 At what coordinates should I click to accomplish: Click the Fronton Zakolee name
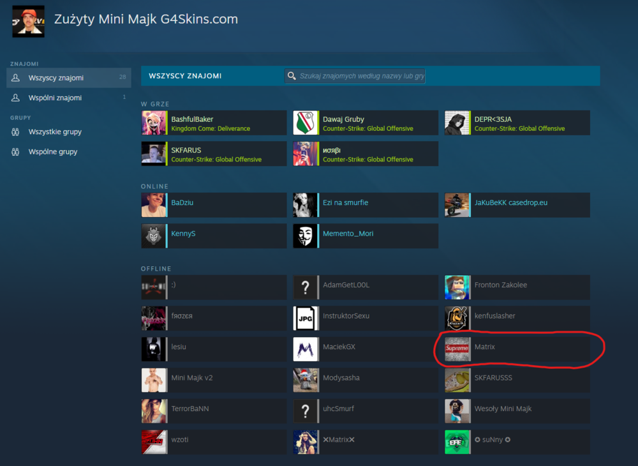click(501, 285)
